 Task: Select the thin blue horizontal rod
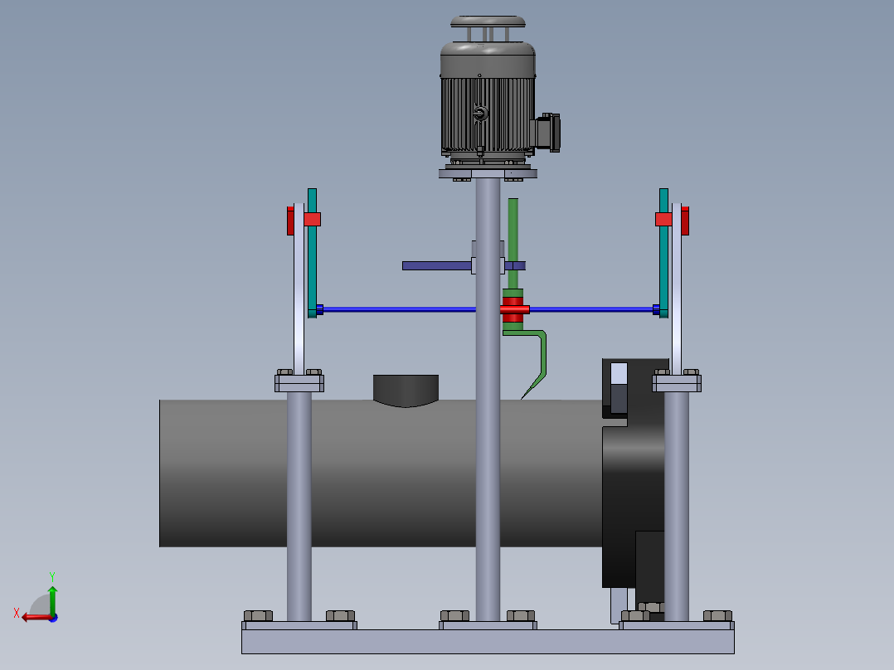pos(399,309)
